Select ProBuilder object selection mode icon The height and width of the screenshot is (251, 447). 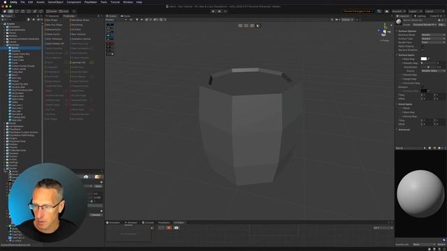pos(240,26)
